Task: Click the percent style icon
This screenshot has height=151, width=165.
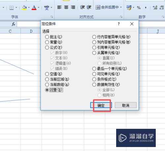Action: coord(139,8)
